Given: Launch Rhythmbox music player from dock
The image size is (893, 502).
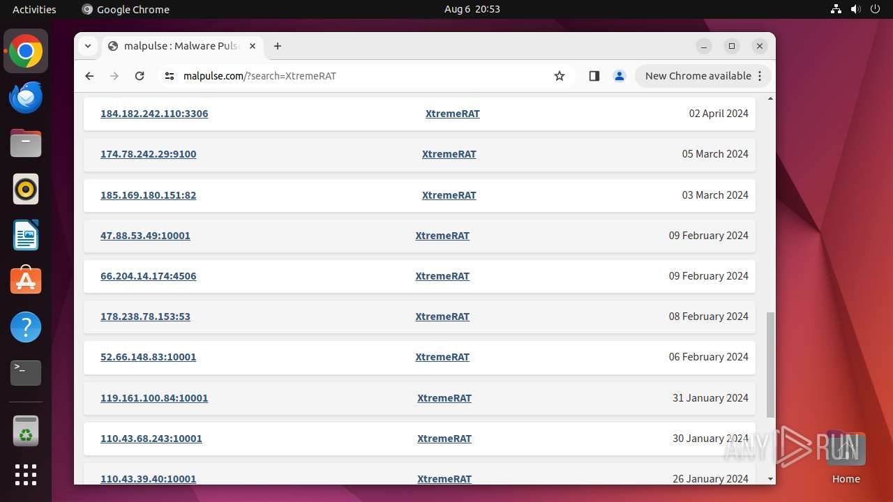Looking at the screenshot, I should (26, 190).
